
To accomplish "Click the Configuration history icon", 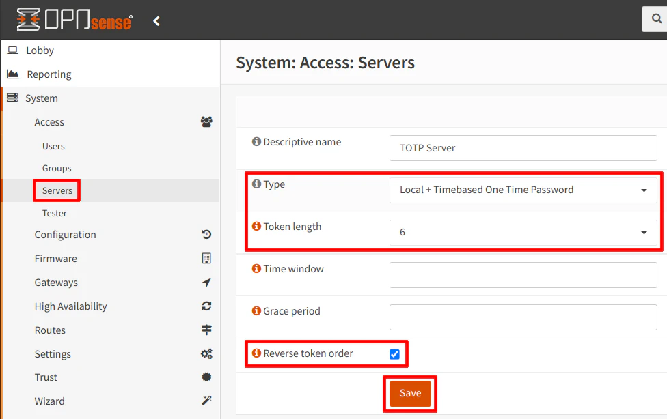I will (206, 235).
